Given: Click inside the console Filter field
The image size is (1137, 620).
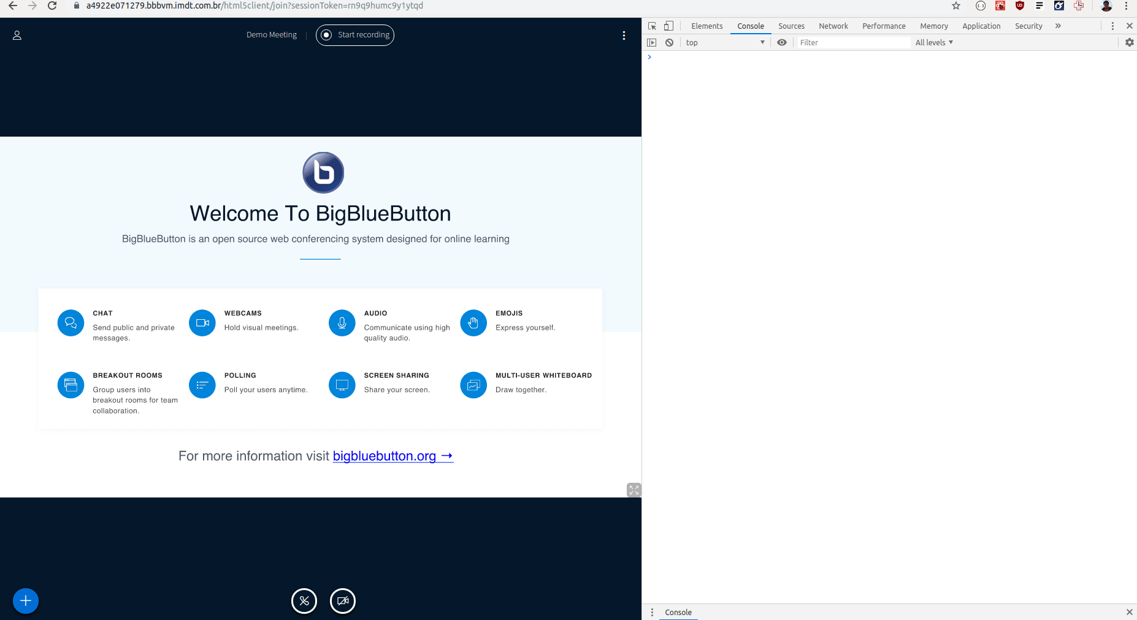Looking at the screenshot, I should coord(852,42).
